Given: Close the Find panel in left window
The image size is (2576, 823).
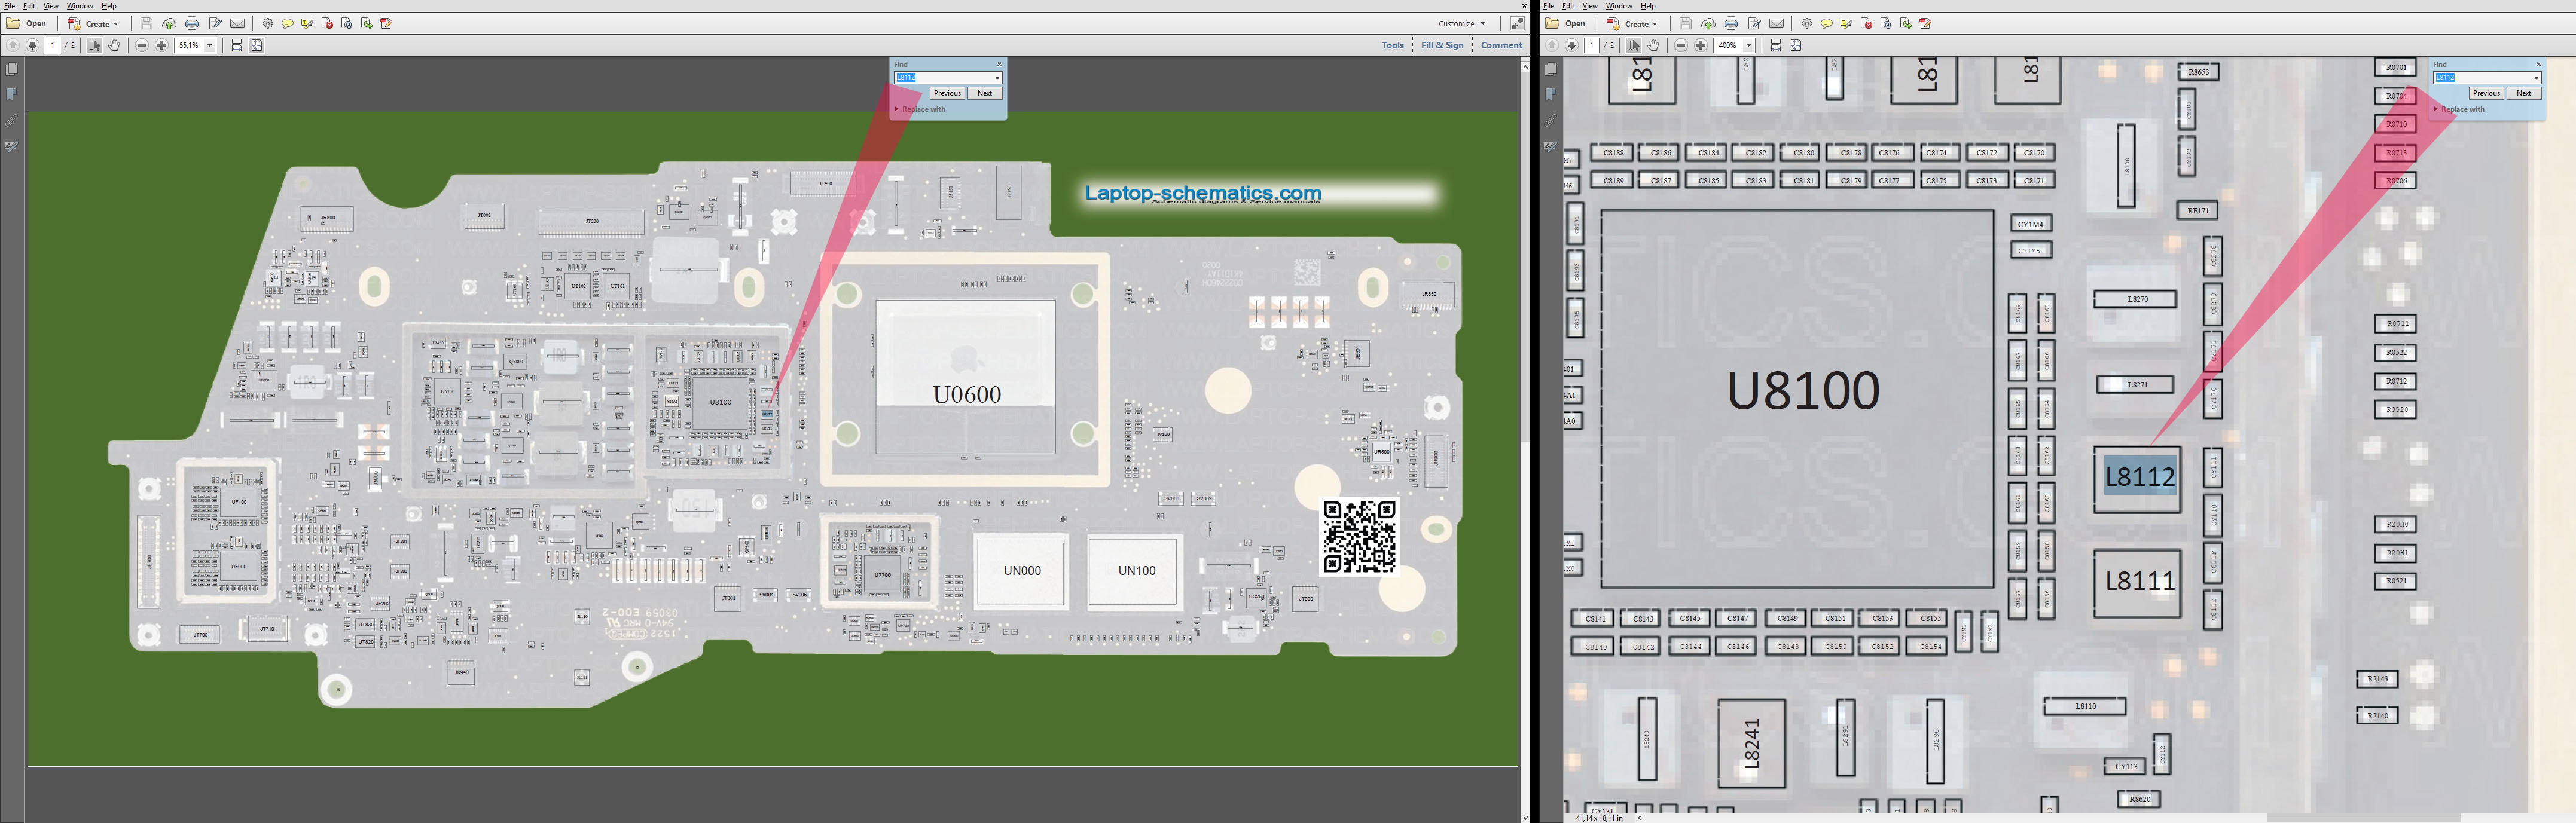Looking at the screenshot, I should click(x=999, y=64).
